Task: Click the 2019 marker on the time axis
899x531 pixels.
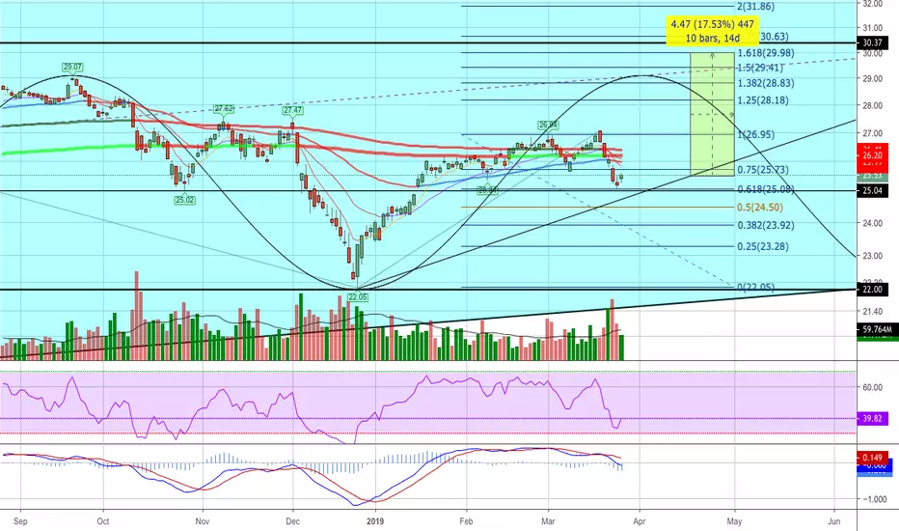Action: pyautogui.click(x=375, y=521)
